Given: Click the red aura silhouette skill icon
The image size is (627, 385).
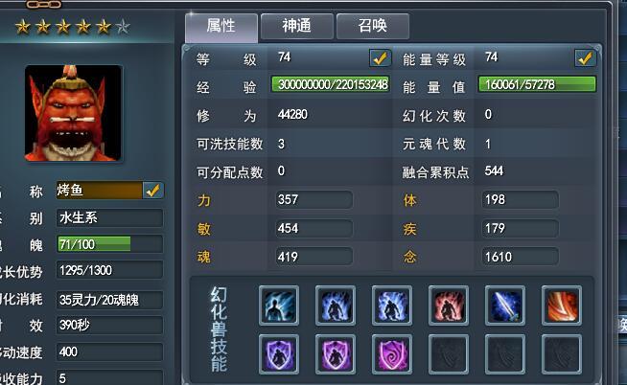Looking at the screenshot, I should (x=449, y=306).
